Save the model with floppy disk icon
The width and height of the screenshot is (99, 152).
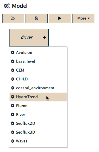pos(37,18)
